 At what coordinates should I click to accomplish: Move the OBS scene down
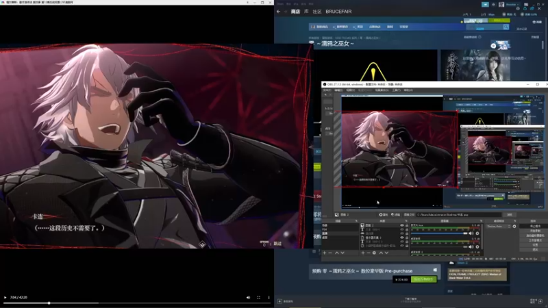(x=343, y=253)
